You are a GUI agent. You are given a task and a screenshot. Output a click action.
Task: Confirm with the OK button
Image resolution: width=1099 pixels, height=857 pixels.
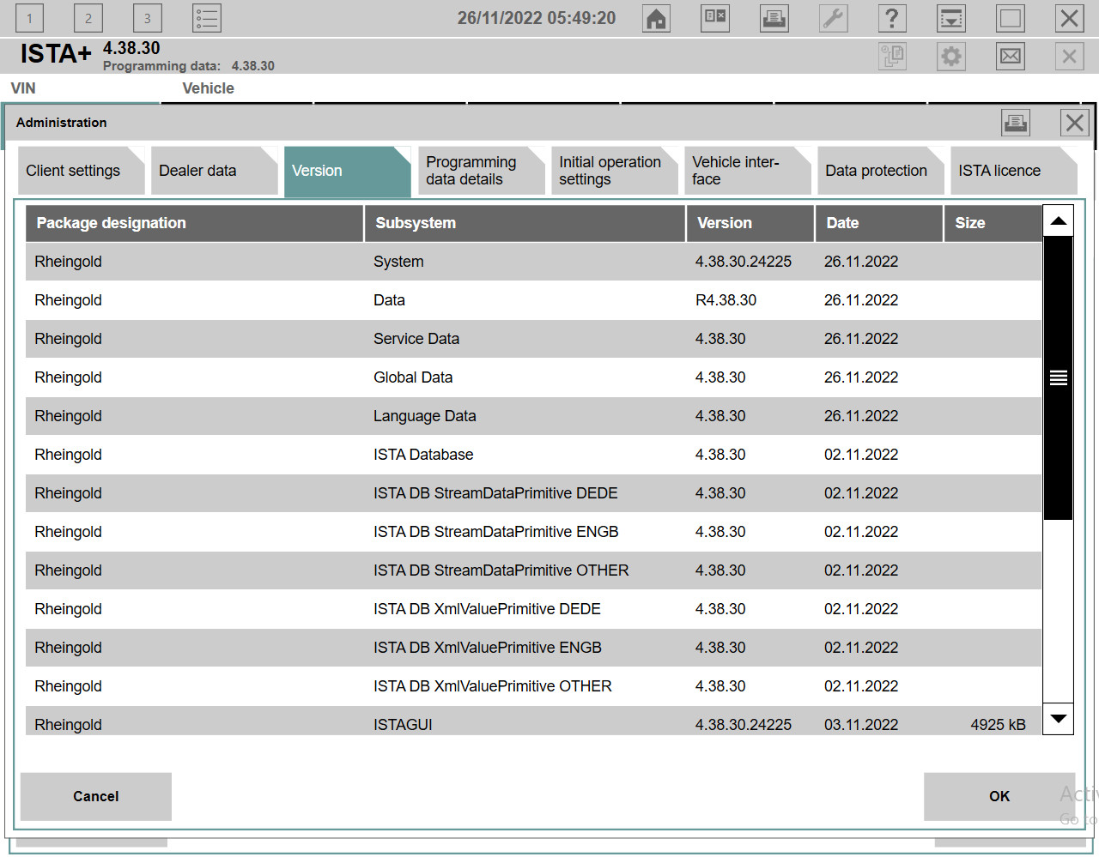point(999,796)
